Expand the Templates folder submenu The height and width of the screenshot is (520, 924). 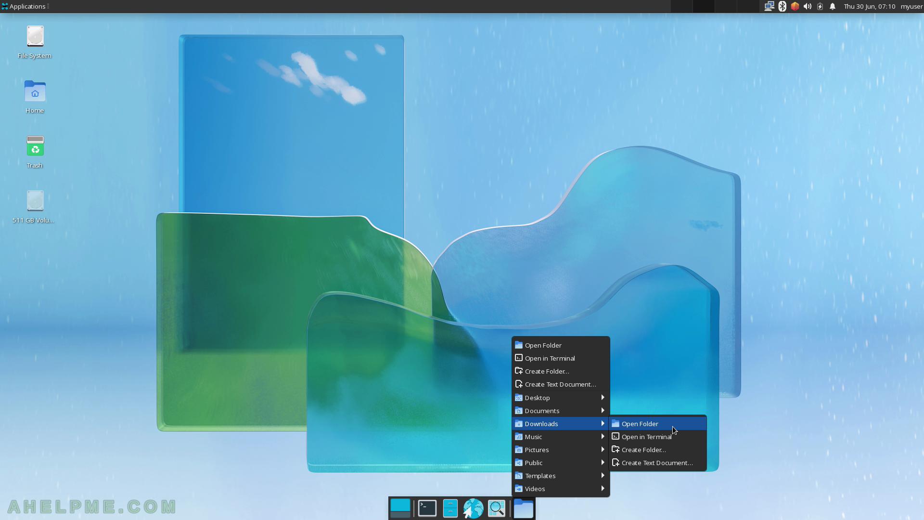pyautogui.click(x=561, y=476)
